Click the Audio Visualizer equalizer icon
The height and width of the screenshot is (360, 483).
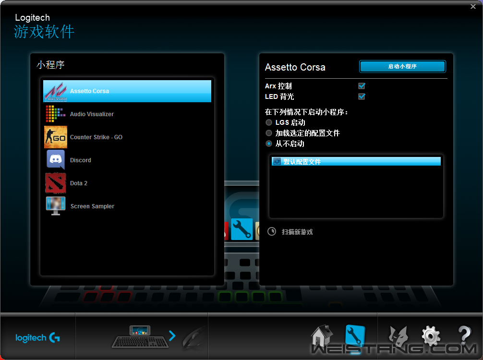point(55,114)
